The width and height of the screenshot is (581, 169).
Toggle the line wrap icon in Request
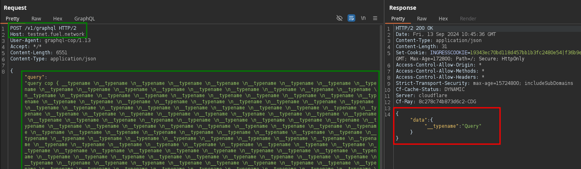(x=351, y=18)
